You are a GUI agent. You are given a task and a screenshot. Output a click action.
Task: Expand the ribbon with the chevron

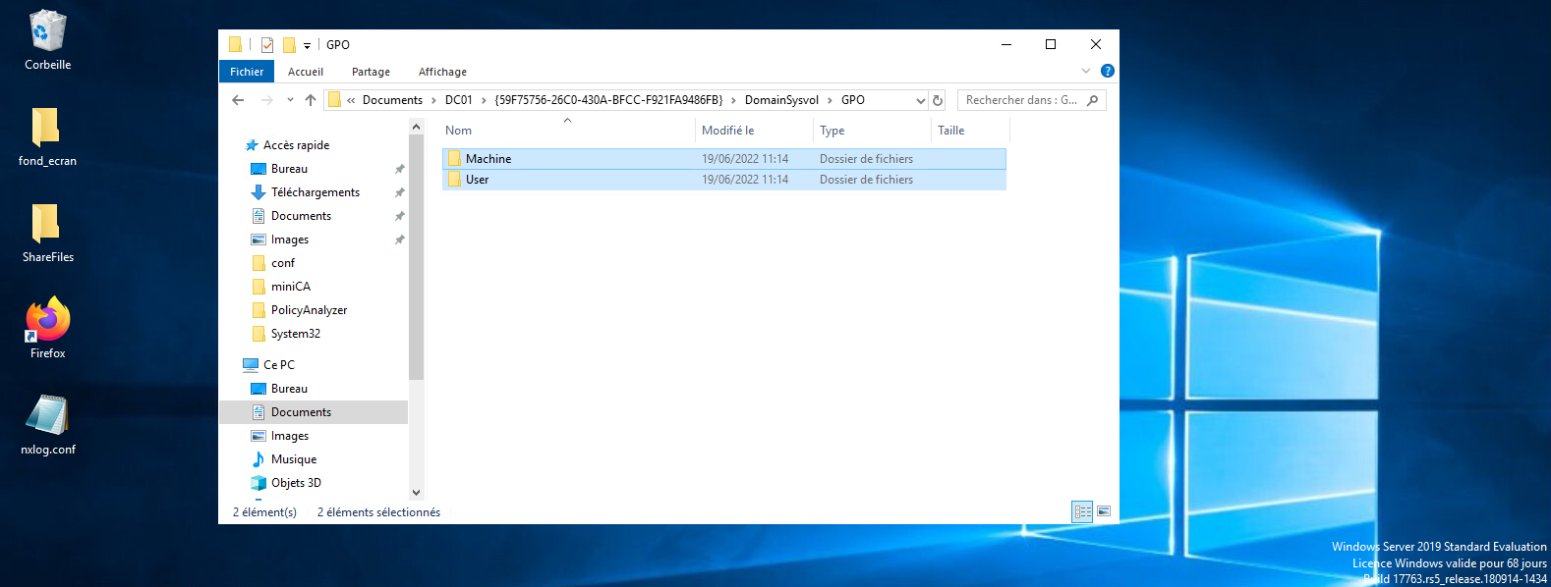point(1086,71)
